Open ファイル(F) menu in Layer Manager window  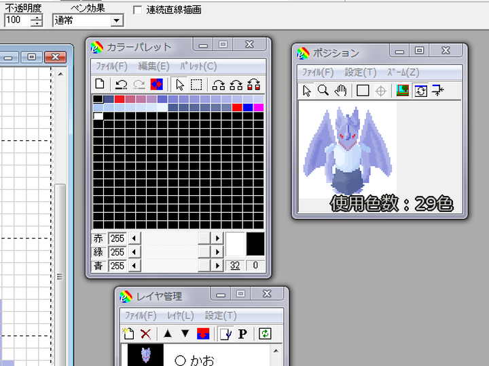[141, 316]
